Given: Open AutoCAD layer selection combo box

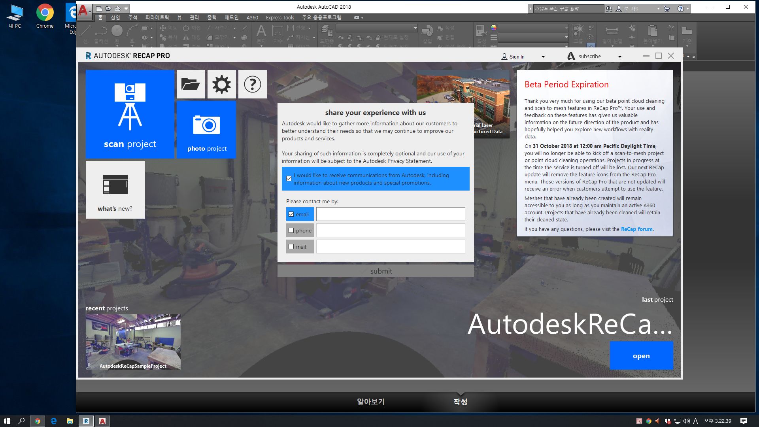Looking at the screenshot, I should (x=377, y=28).
